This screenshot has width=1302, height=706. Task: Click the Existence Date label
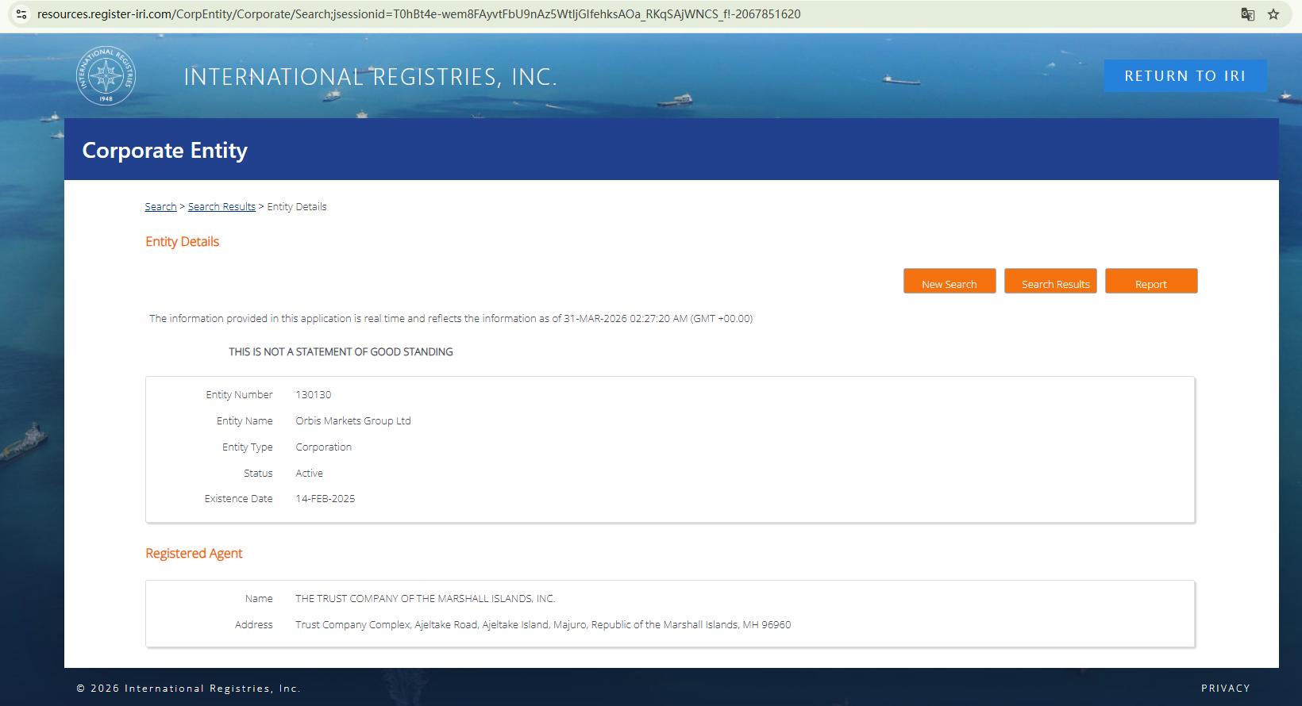[x=238, y=499]
